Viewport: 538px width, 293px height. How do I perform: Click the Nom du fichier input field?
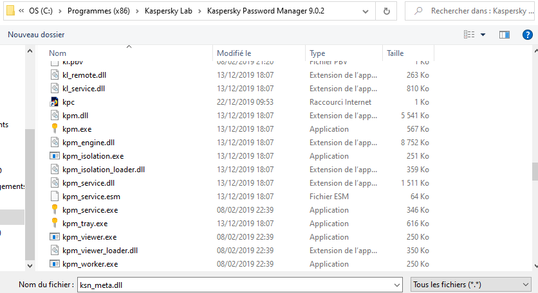tap(241, 284)
